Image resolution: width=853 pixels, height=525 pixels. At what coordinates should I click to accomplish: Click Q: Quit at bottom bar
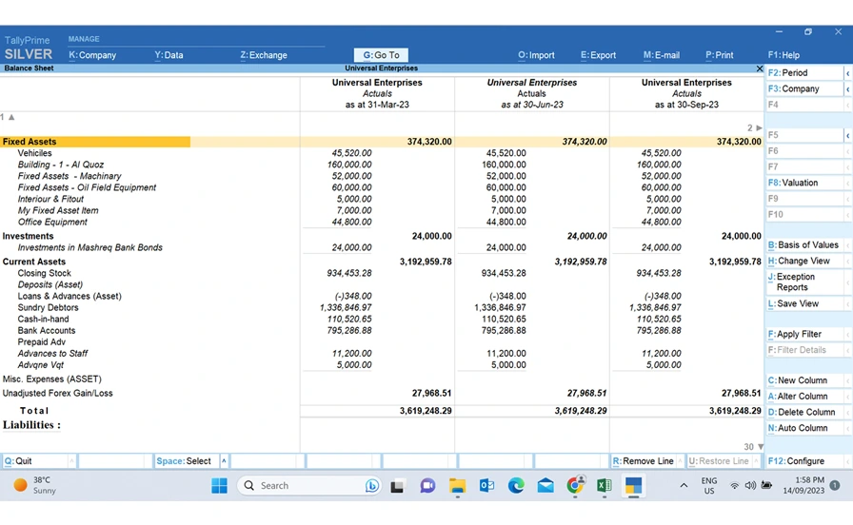35,461
